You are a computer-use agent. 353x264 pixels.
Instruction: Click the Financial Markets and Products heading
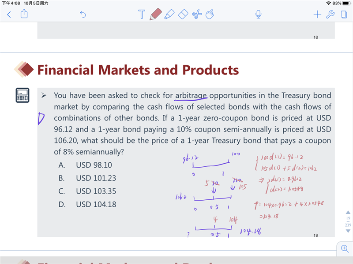[x=138, y=70]
